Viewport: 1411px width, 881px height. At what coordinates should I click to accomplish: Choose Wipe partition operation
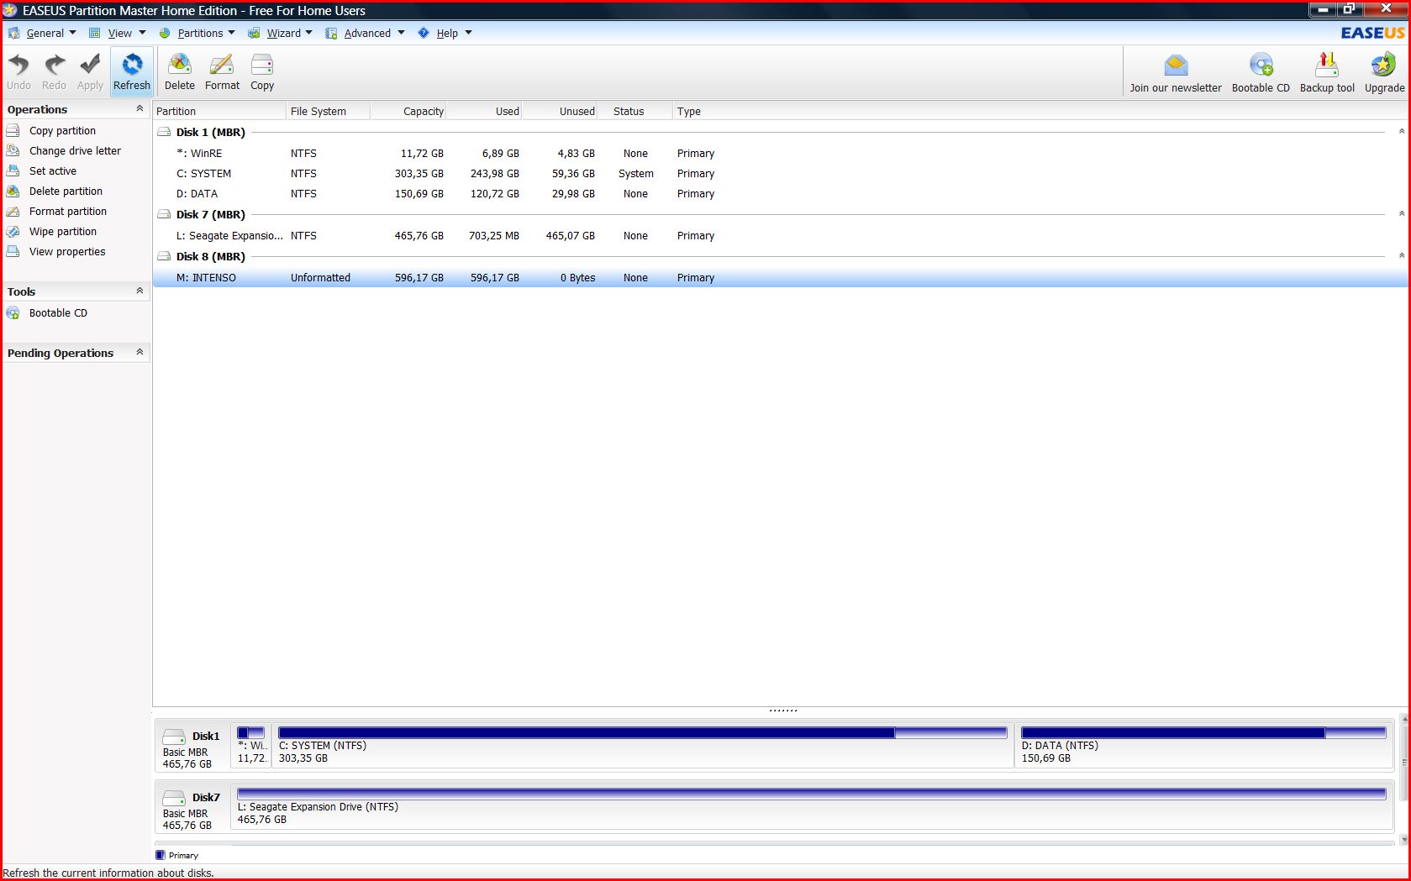coord(62,232)
